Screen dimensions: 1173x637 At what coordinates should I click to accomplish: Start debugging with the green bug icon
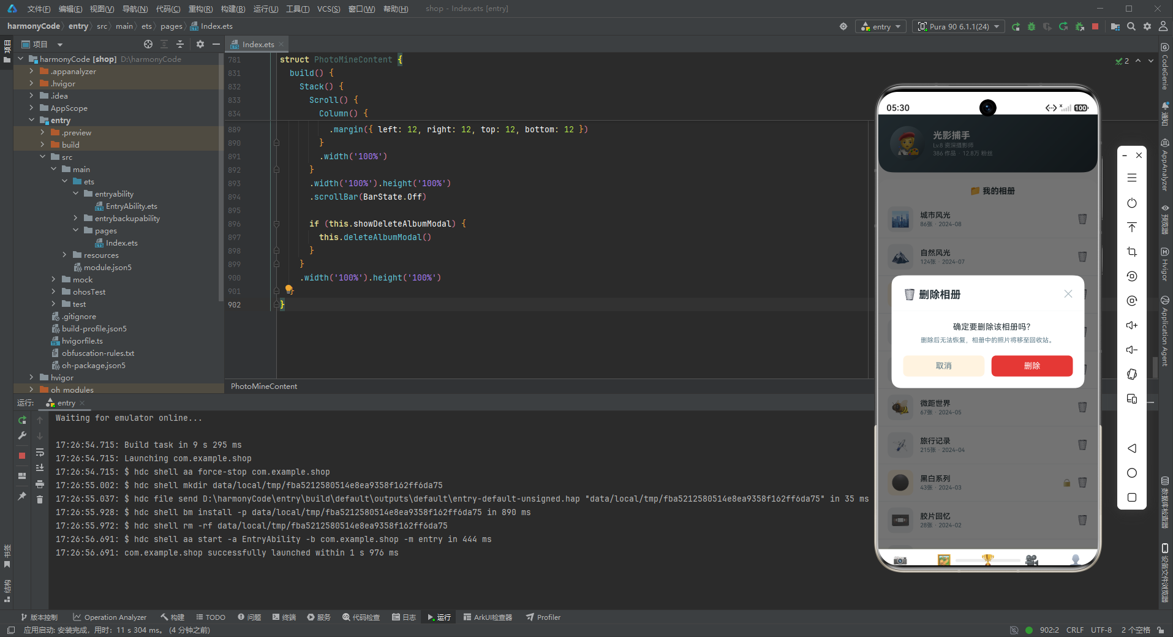pyautogui.click(x=1032, y=26)
